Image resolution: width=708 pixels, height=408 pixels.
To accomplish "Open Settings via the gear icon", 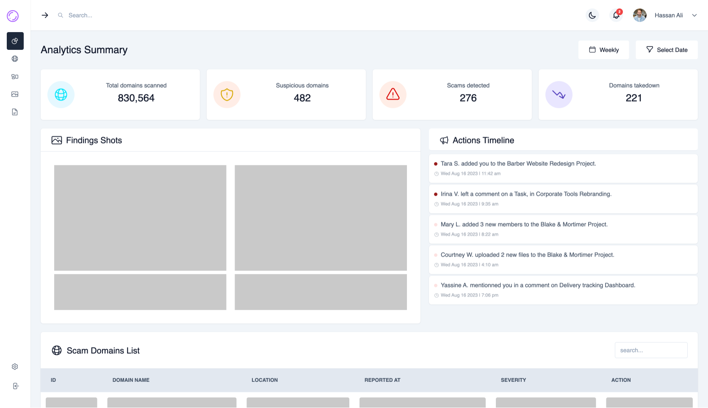I will coord(15,367).
